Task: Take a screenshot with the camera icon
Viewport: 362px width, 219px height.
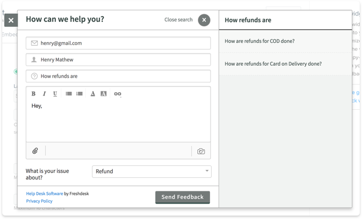Action: pos(201,152)
